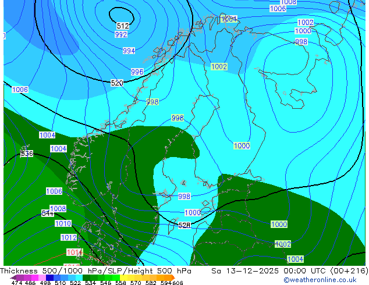369x285 pixels.
Task: Click the 582 legend value
Action: coord(151,283)
